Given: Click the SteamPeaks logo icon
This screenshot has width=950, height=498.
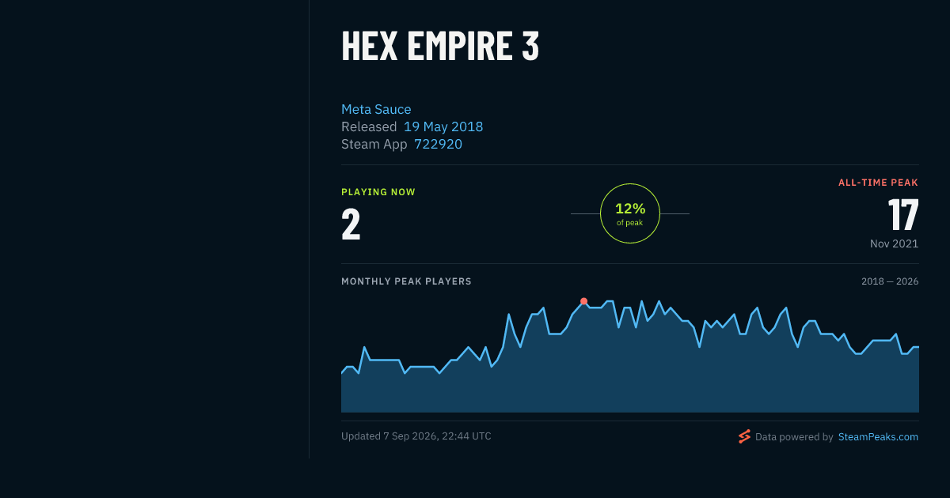Looking at the screenshot, I should click(744, 436).
